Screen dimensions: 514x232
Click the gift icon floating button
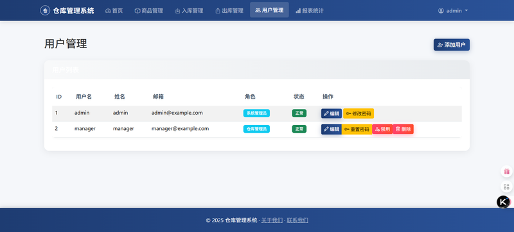tap(507, 171)
